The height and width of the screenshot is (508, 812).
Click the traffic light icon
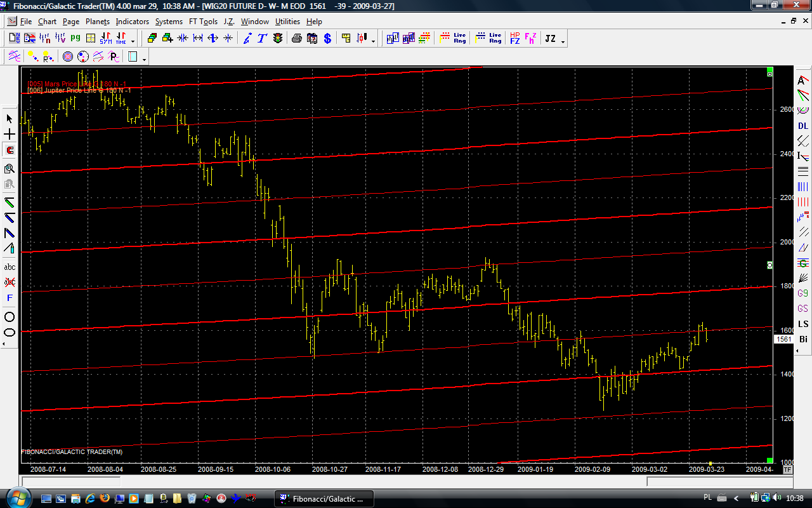coord(277,39)
